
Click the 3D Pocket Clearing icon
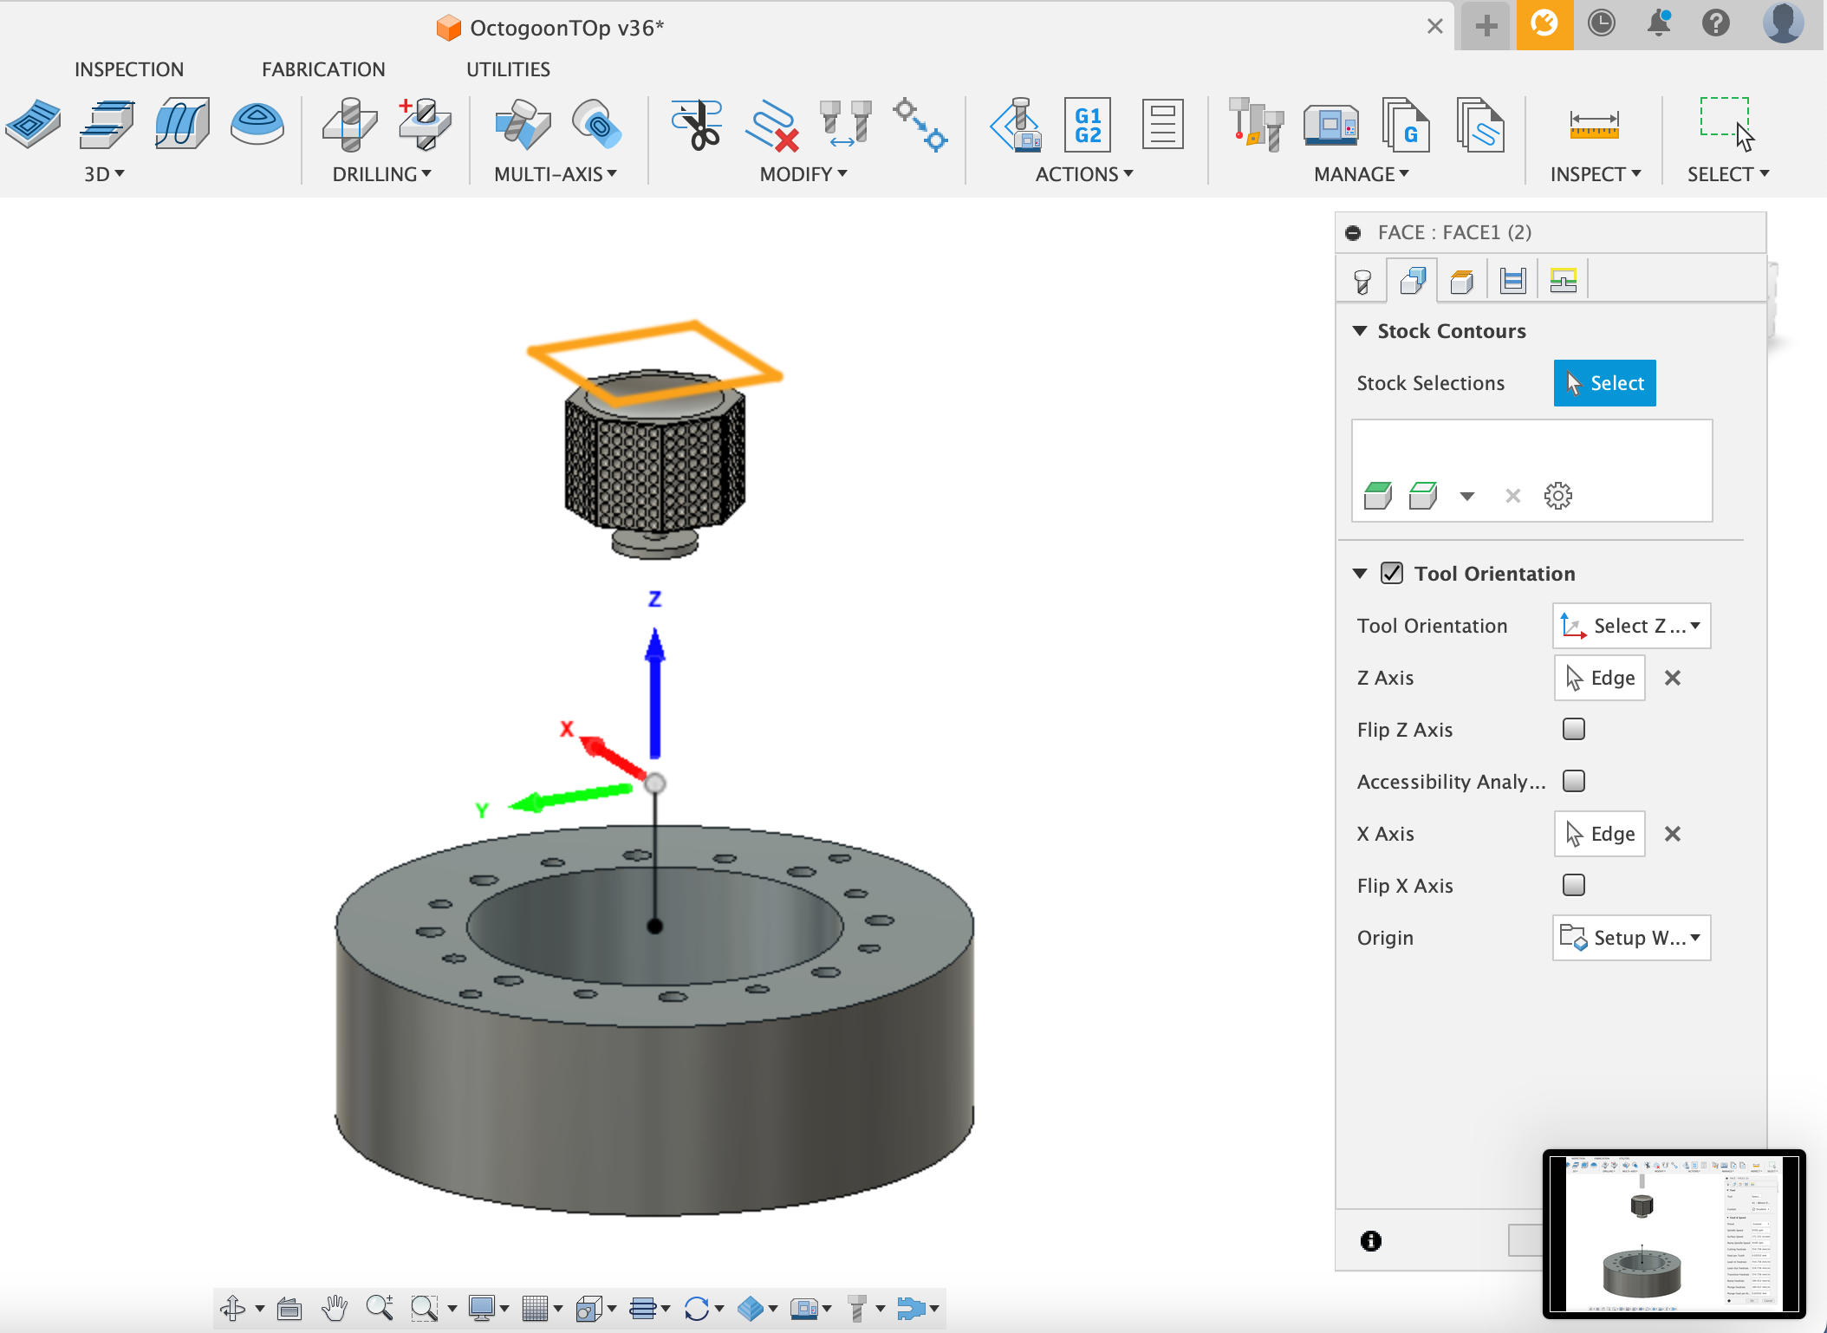pyautogui.click(x=107, y=124)
